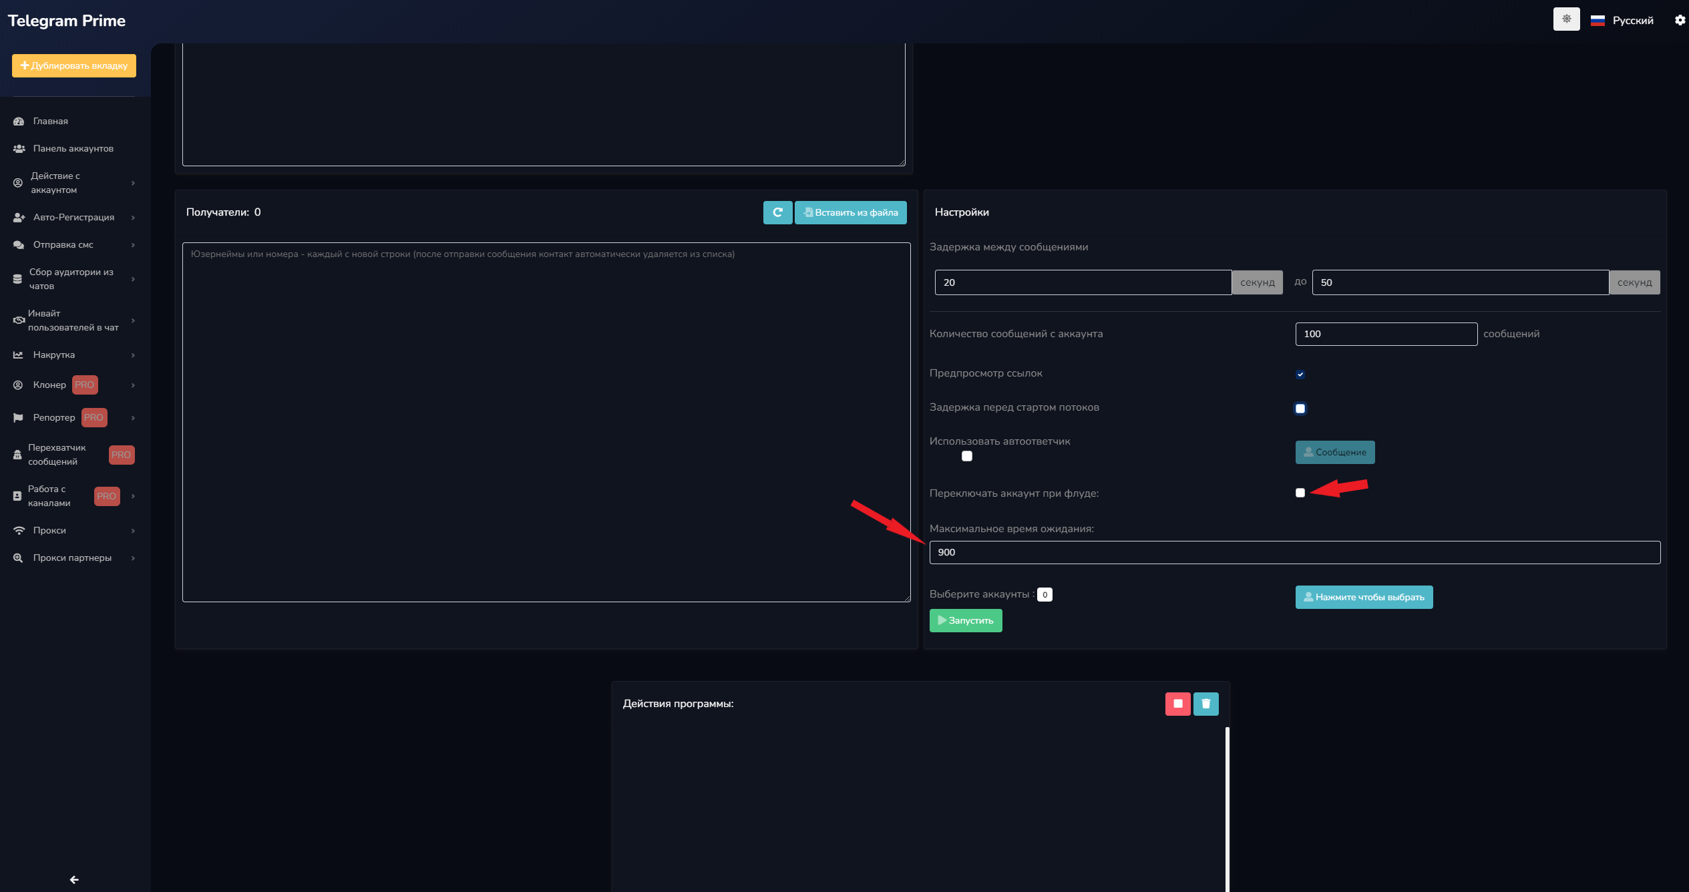Click the Telegram Prime logo
This screenshot has height=892, width=1689.
pyautogui.click(x=67, y=21)
